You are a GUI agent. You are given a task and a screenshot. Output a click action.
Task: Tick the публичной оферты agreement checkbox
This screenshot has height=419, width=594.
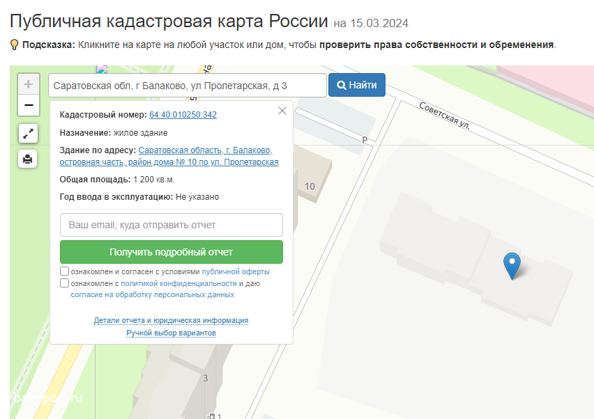(65, 271)
